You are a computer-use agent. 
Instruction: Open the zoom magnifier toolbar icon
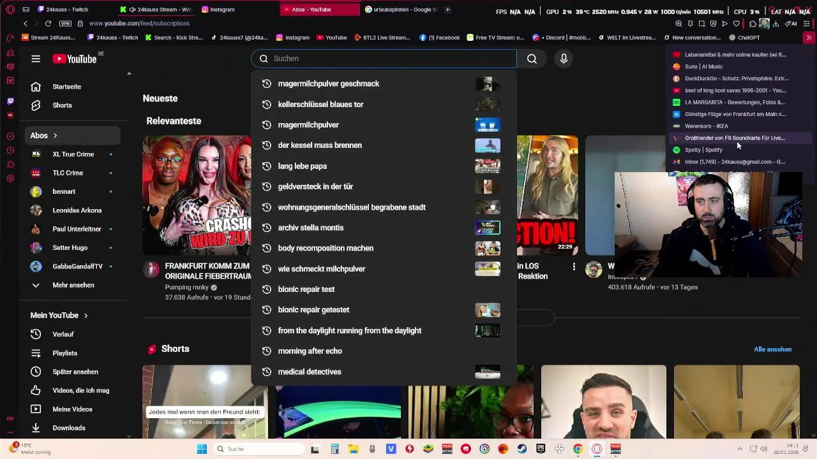678,24
